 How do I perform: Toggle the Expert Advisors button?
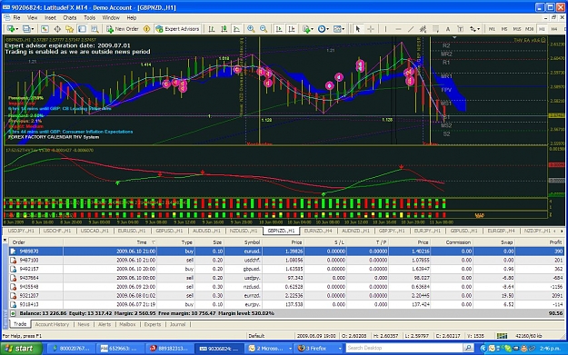[x=177, y=29]
